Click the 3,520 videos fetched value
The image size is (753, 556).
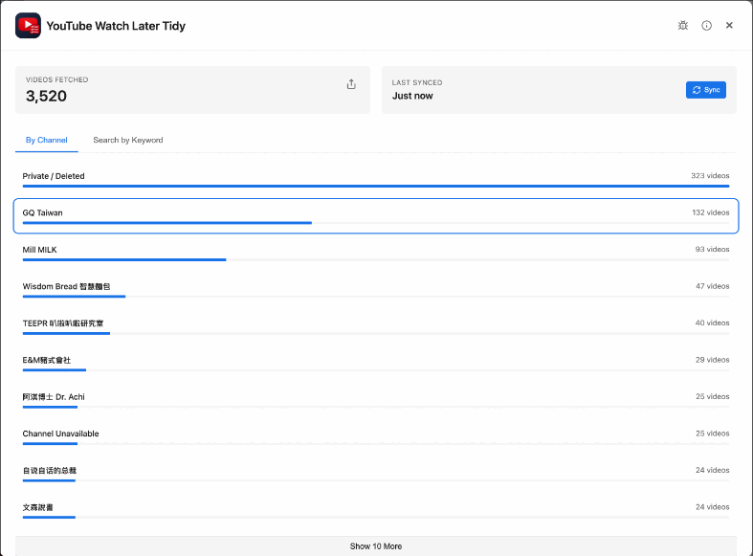(x=46, y=96)
